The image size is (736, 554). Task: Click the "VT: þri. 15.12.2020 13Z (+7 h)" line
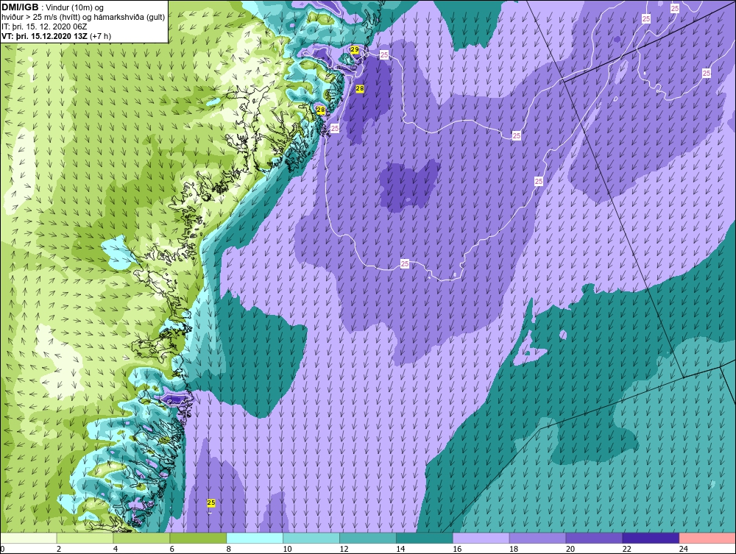click(57, 36)
